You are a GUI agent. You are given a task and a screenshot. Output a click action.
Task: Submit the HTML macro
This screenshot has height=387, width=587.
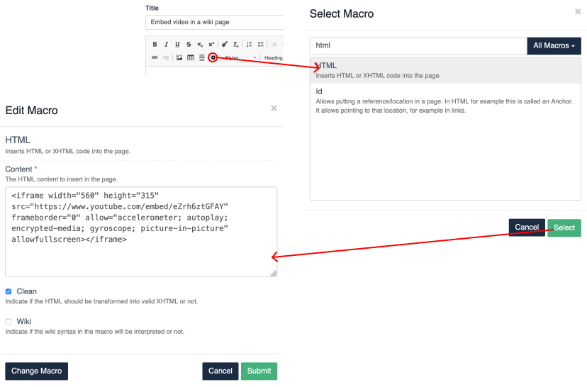coord(259,371)
